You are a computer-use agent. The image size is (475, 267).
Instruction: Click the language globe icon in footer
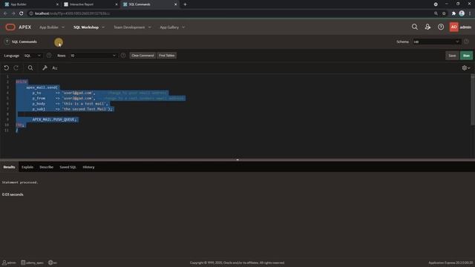point(50,263)
